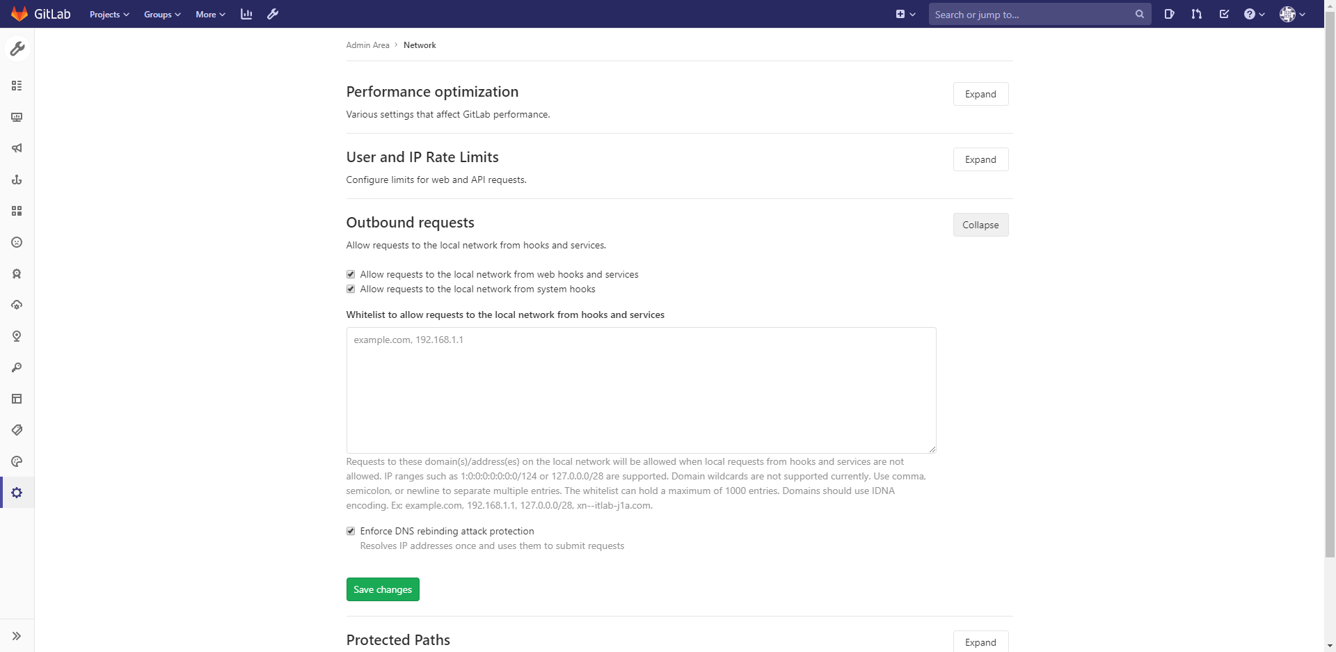Open the Groups menu
Screen dimensions: 1336x652
tap(162, 14)
